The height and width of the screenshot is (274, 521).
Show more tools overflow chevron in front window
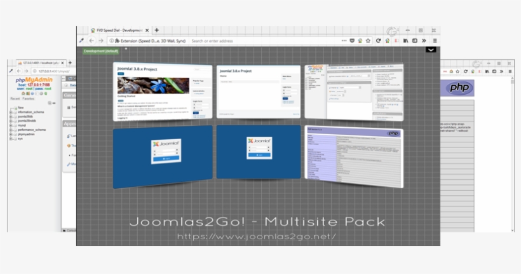[x=424, y=41]
